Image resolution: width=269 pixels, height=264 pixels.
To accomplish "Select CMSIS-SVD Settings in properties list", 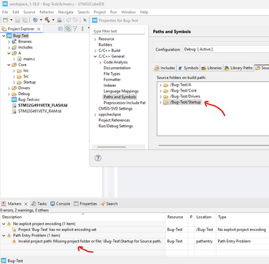I will [116, 108].
